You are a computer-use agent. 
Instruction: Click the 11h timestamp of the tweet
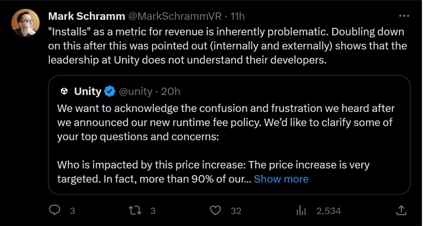[237, 16]
